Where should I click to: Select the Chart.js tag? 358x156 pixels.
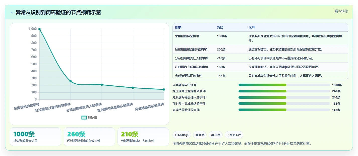pyautogui.click(x=182, y=135)
